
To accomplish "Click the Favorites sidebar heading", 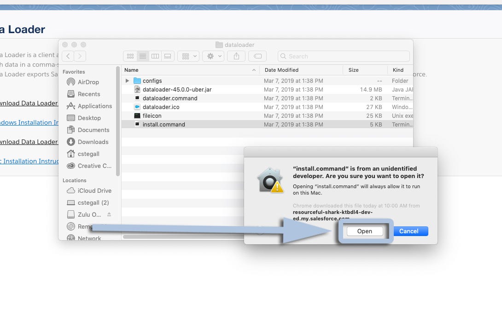I will (74, 72).
